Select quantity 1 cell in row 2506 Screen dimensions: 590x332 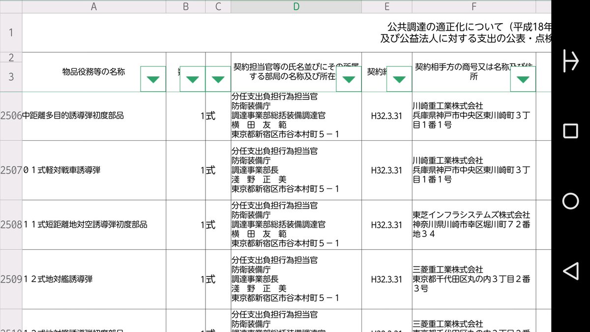[186, 116]
